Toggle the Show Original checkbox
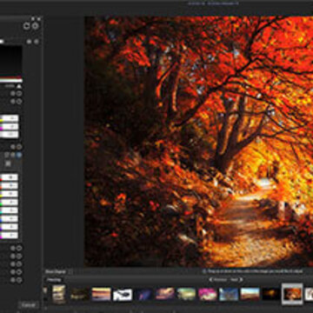 point(70,272)
